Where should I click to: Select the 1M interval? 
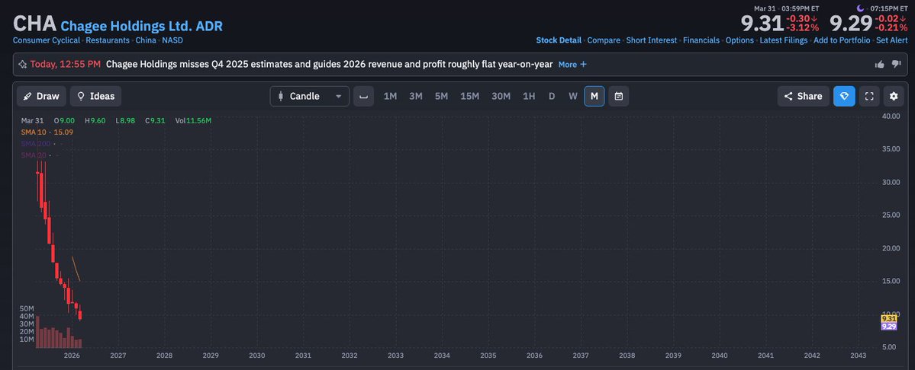[x=391, y=96]
